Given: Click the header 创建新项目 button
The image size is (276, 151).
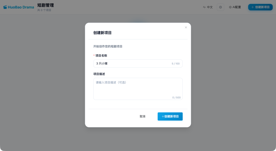Looking at the screenshot, I should (260, 7).
